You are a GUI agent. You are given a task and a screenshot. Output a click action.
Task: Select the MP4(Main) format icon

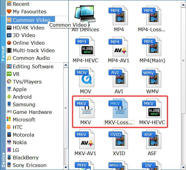(152, 46)
